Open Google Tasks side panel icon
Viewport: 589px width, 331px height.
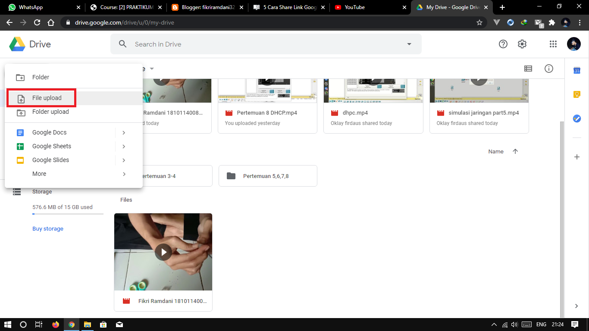[577, 119]
